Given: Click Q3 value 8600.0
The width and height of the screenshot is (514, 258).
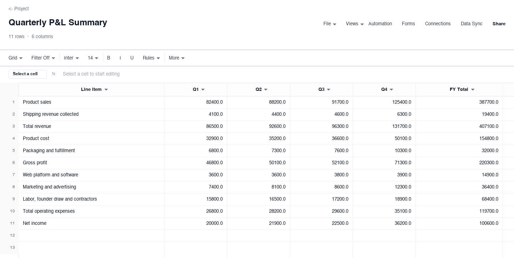Looking at the screenshot, I should [x=321, y=187].
